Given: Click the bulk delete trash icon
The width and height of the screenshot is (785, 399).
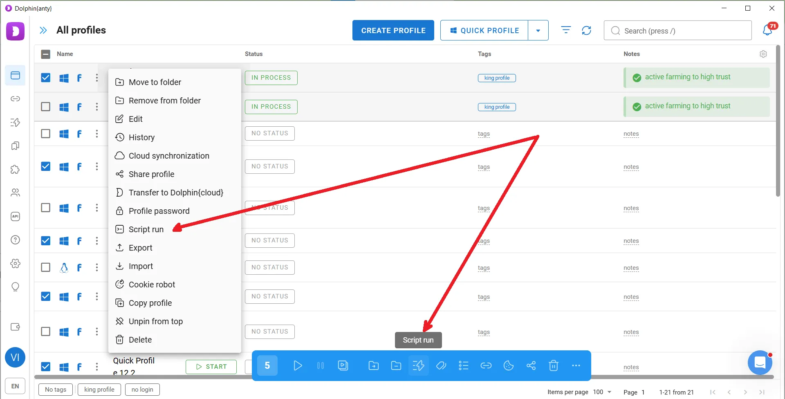Looking at the screenshot, I should coord(553,365).
